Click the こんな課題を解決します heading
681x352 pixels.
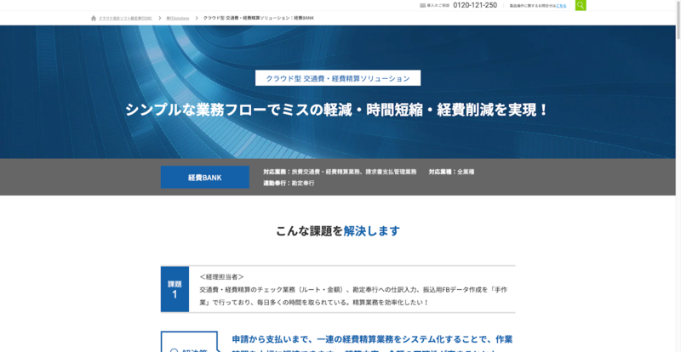click(x=338, y=231)
